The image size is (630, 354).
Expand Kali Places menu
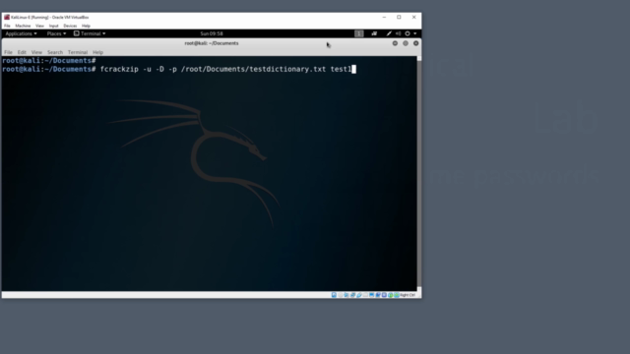(56, 33)
